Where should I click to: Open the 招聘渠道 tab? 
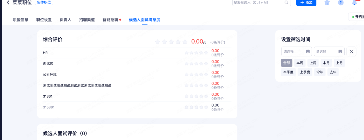87,20
